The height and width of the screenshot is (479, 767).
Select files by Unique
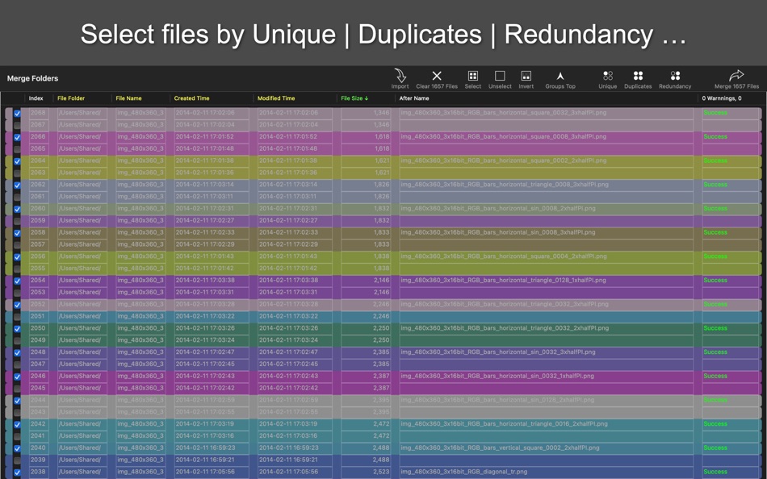[607, 78]
